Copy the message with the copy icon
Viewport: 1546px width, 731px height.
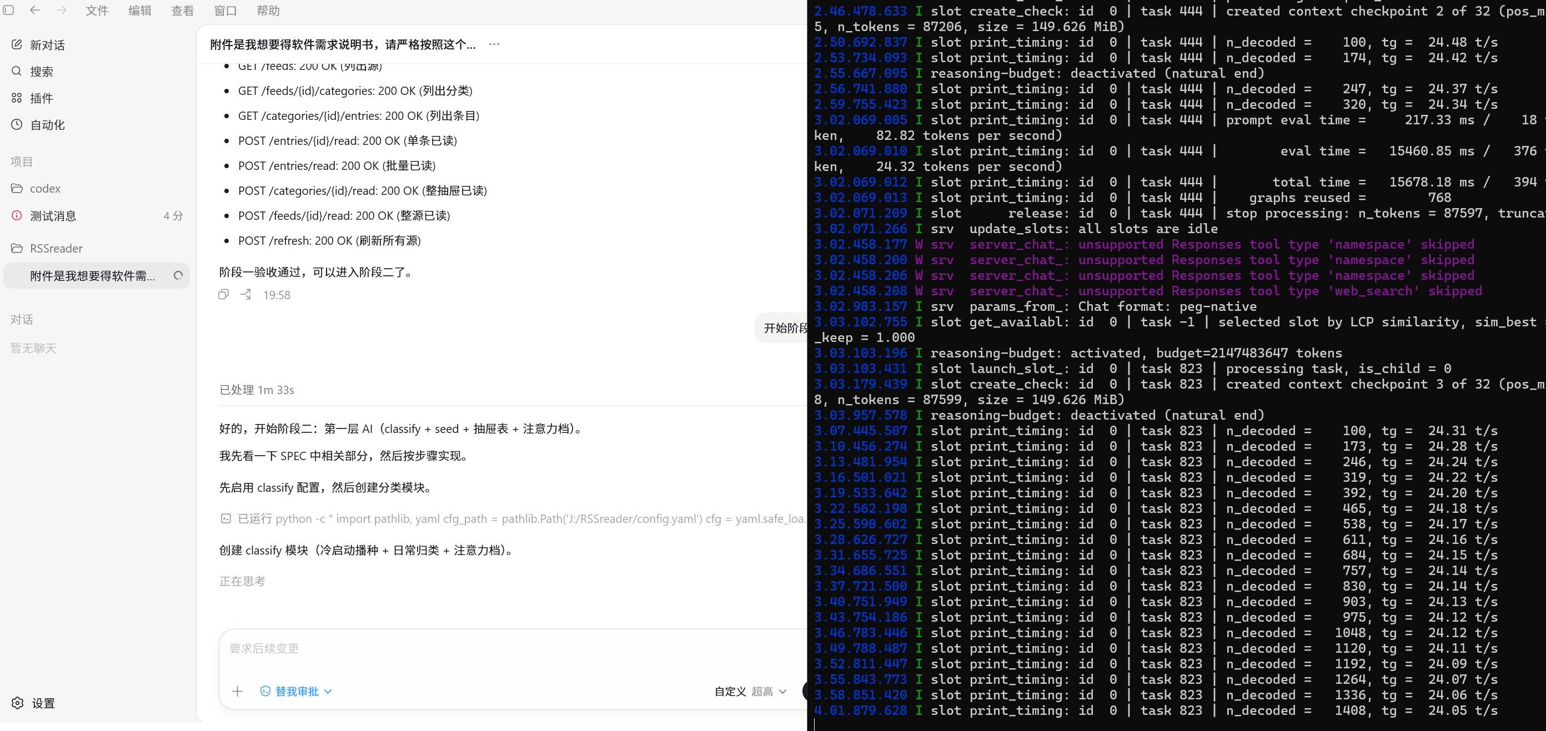pos(223,294)
